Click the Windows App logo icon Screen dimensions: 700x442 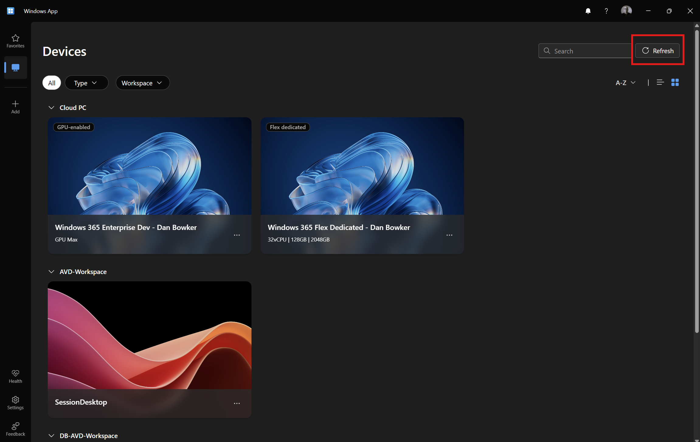[x=11, y=11]
